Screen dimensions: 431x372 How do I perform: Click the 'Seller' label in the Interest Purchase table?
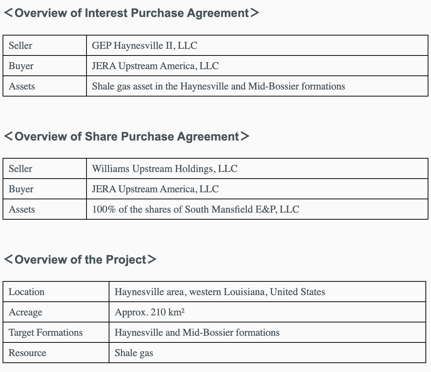[20, 45]
